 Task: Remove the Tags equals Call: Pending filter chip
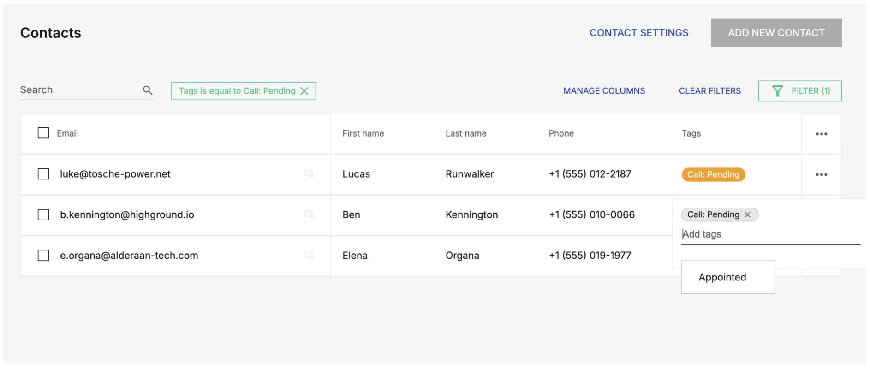[304, 91]
